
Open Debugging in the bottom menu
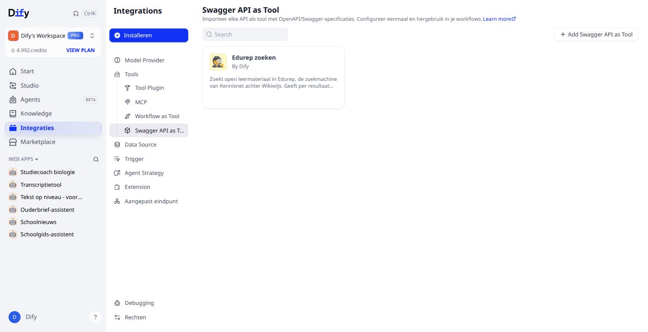(149, 303)
